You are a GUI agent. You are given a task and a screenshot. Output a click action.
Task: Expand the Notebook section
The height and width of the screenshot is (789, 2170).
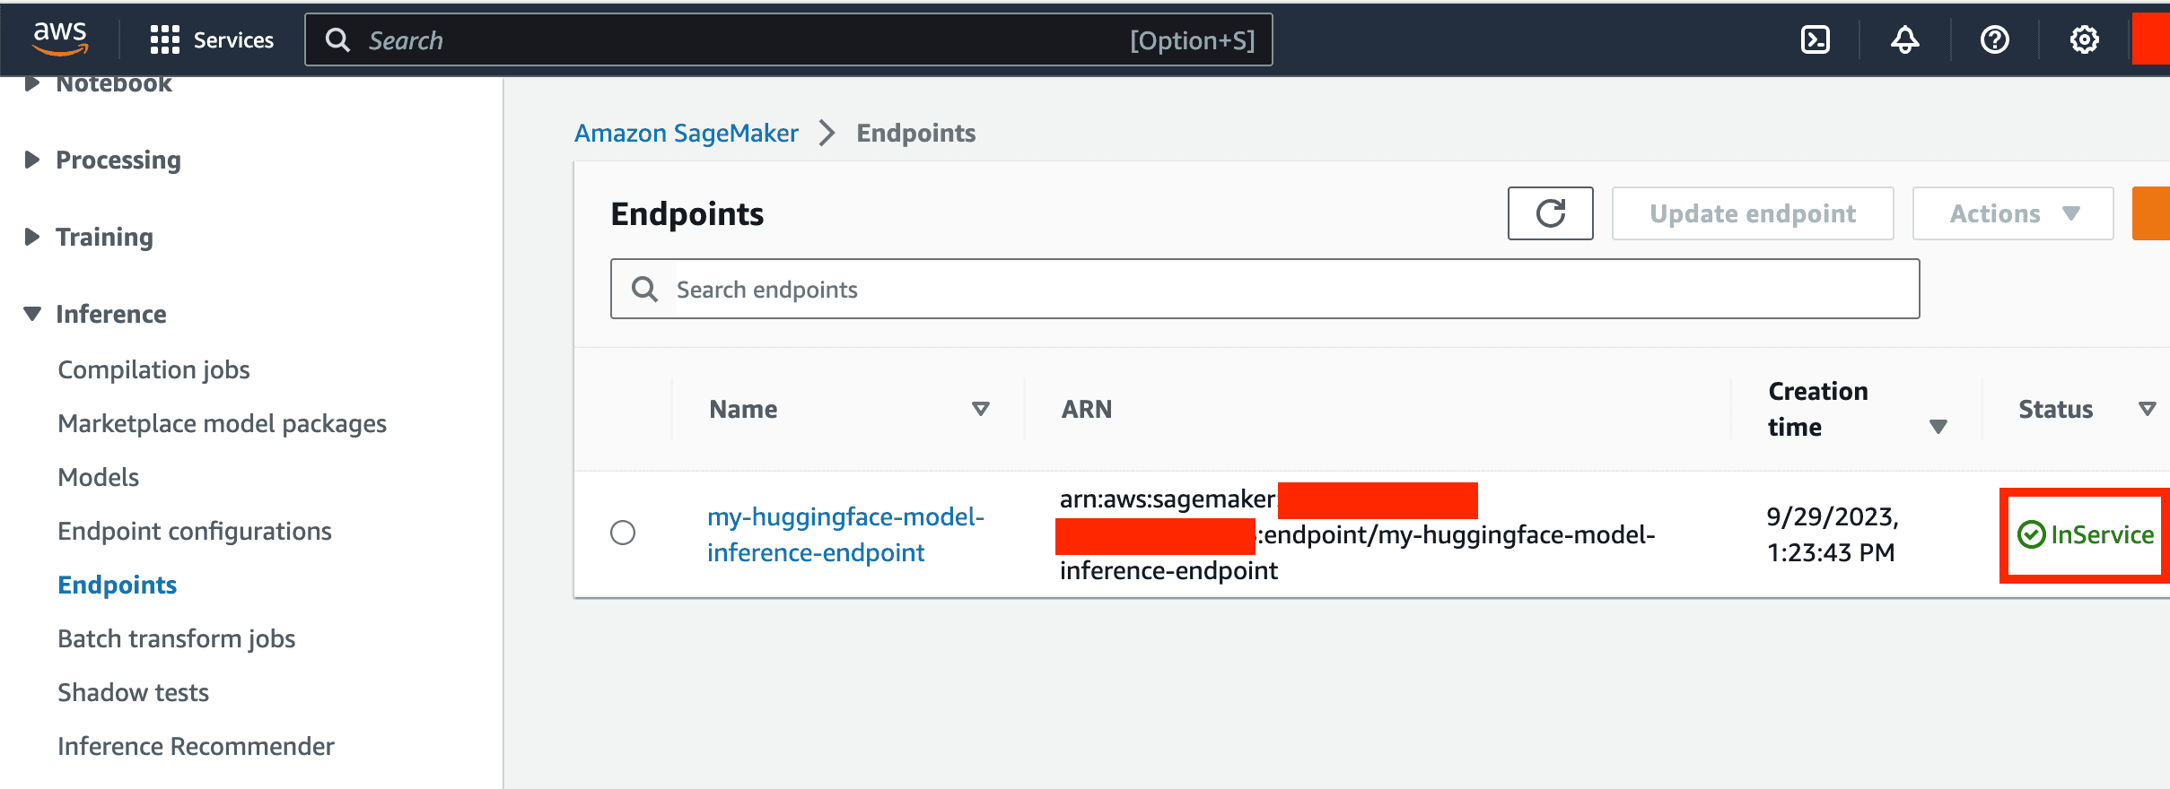[32, 83]
